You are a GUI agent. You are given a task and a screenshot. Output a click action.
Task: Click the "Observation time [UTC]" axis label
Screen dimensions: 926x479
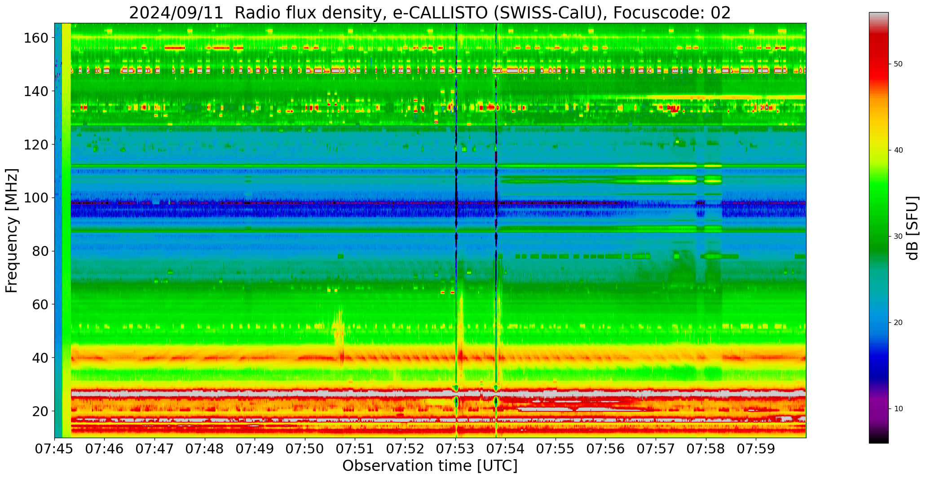pyautogui.click(x=430, y=466)
